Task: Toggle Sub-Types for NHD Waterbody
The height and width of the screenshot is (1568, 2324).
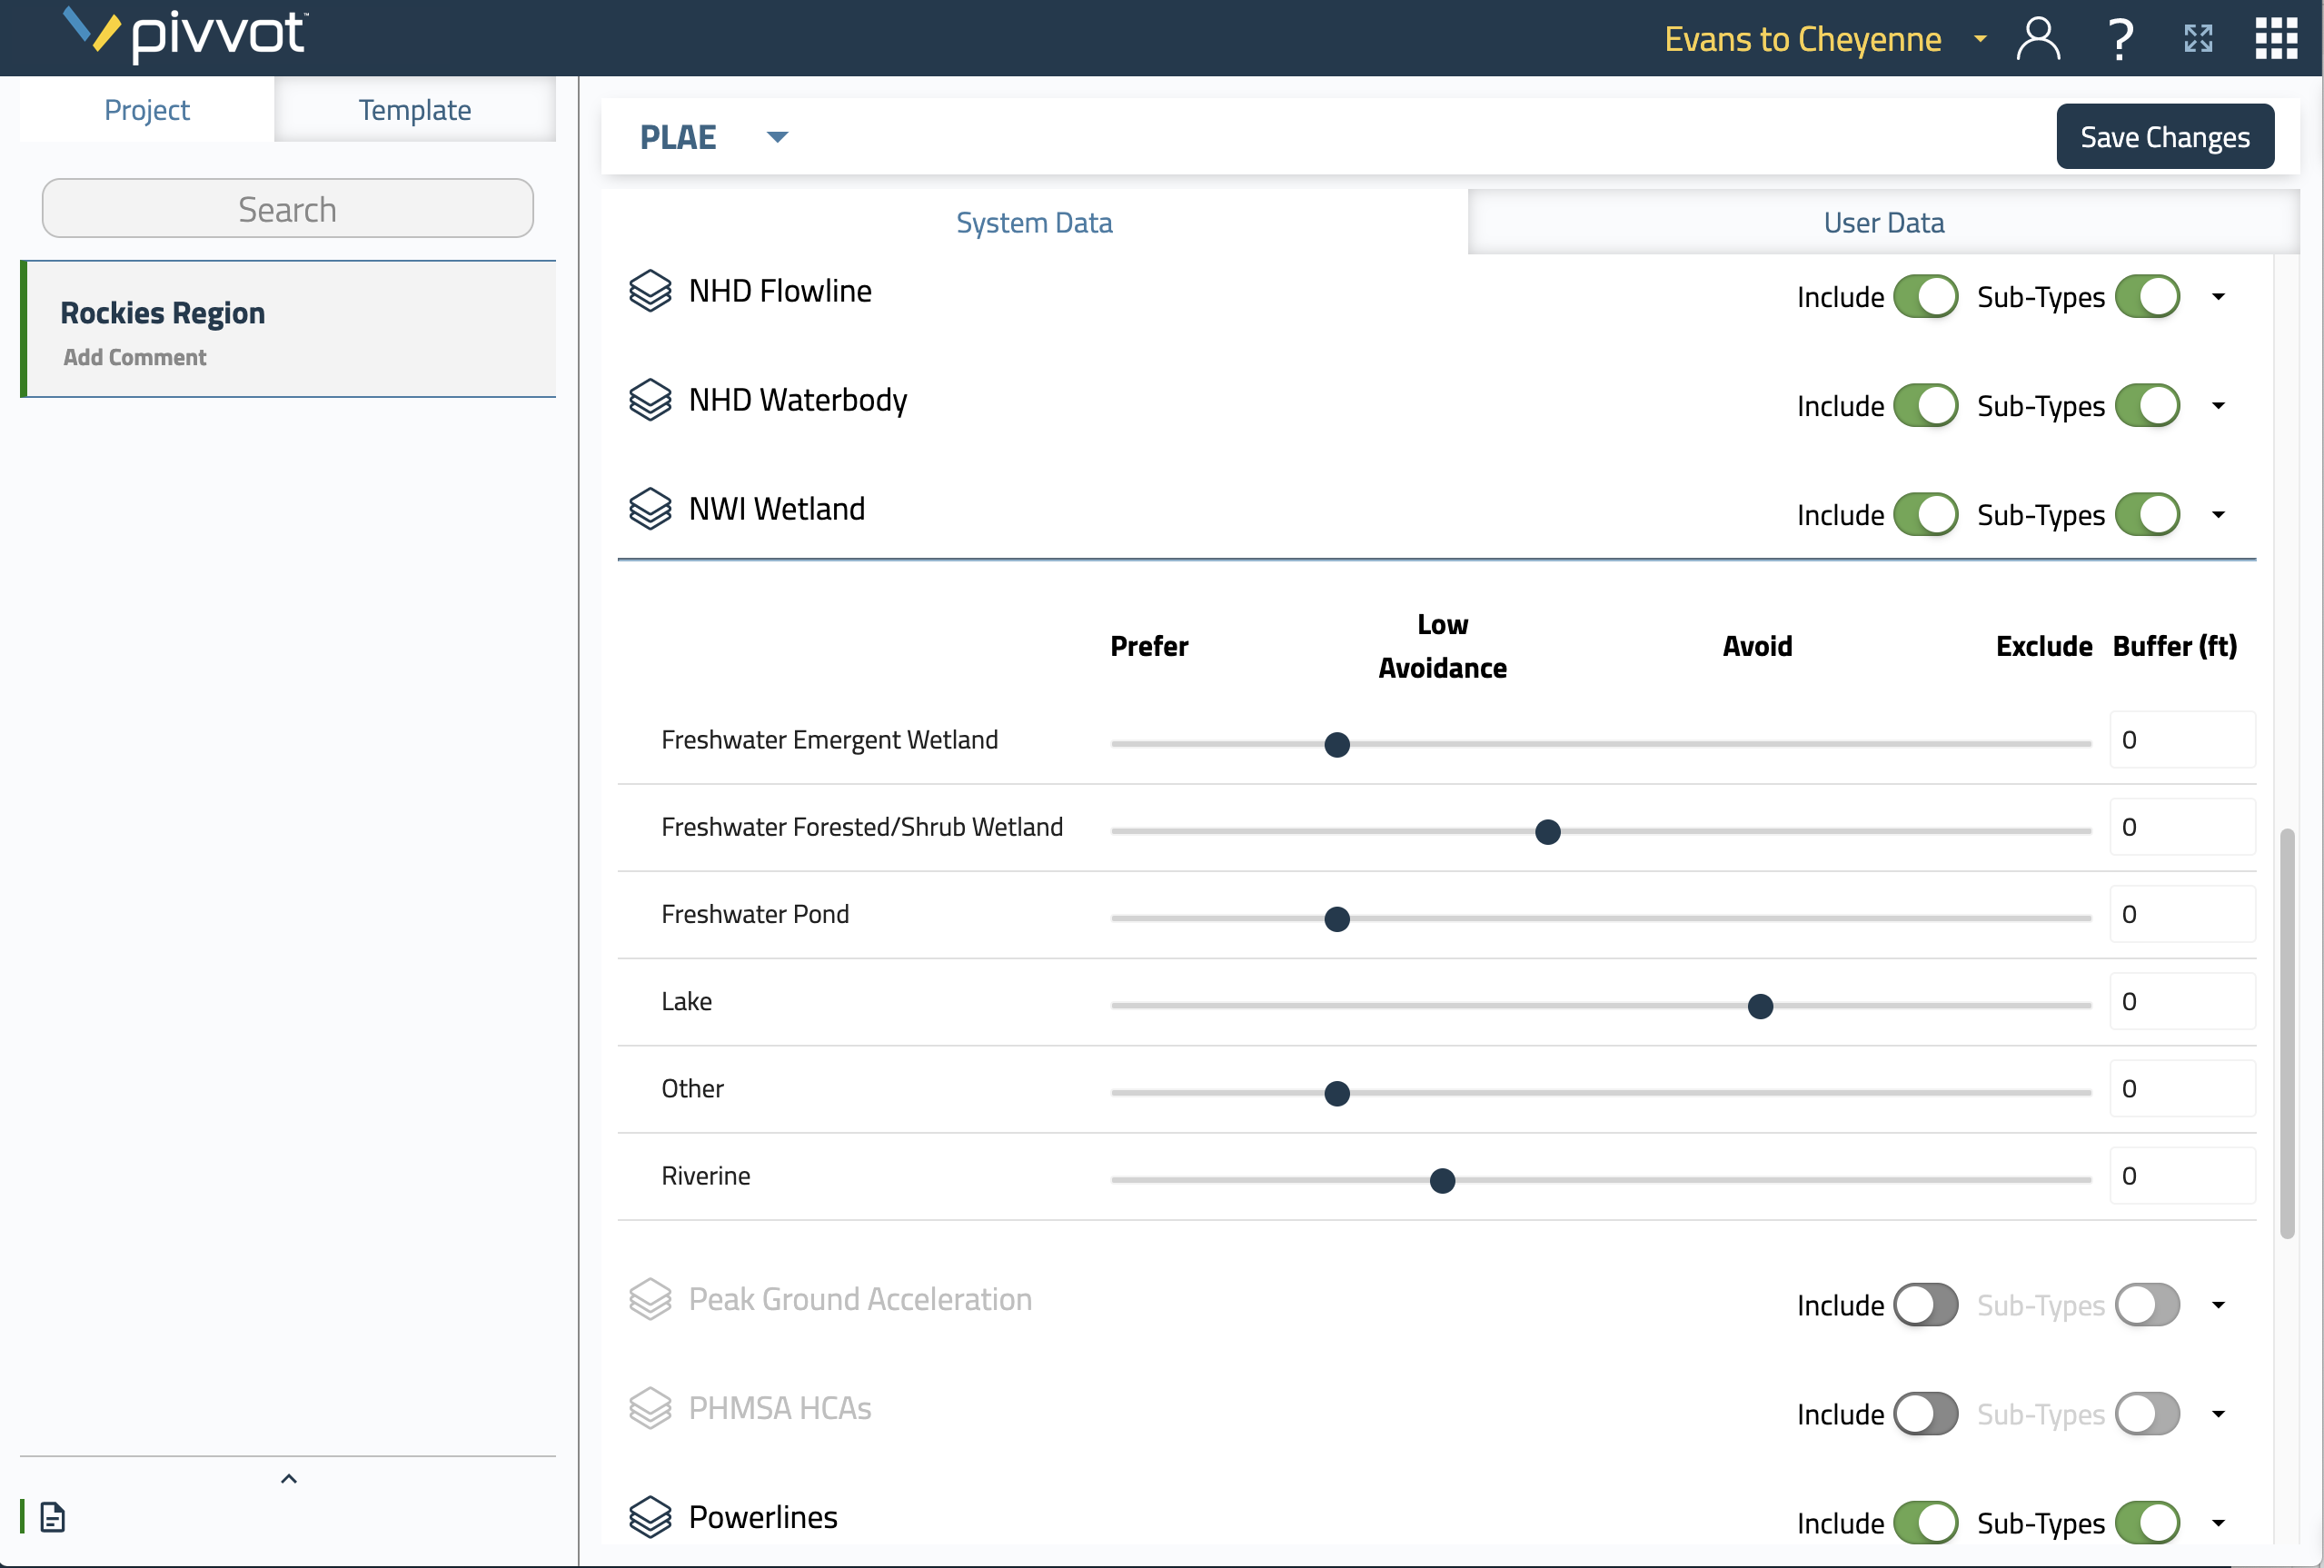Action: 2147,406
